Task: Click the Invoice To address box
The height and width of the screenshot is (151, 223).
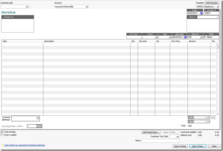Action: [x=18, y=26]
